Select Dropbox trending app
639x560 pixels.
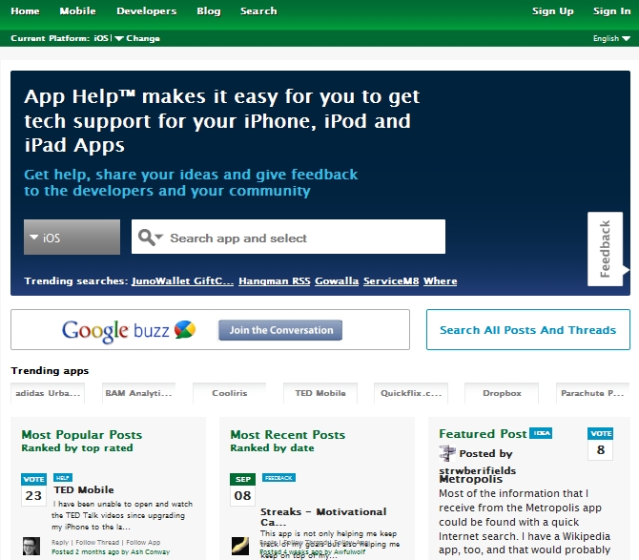click(502, 393)
